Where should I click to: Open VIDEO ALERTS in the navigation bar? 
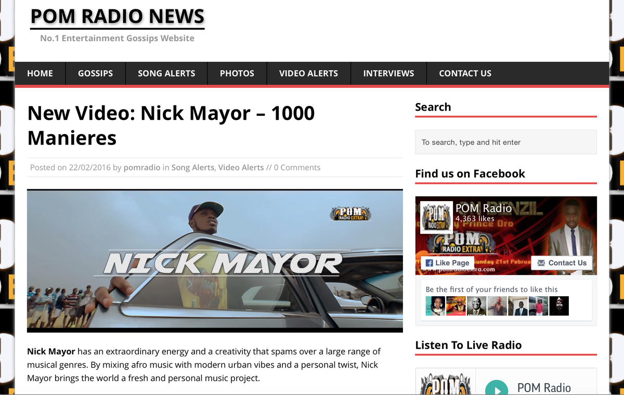[308, 73]
